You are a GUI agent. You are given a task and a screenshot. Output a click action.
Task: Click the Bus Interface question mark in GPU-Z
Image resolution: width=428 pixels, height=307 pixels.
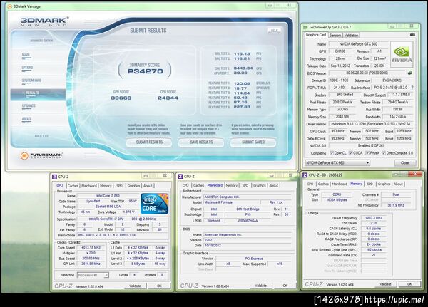pos(412,88)
